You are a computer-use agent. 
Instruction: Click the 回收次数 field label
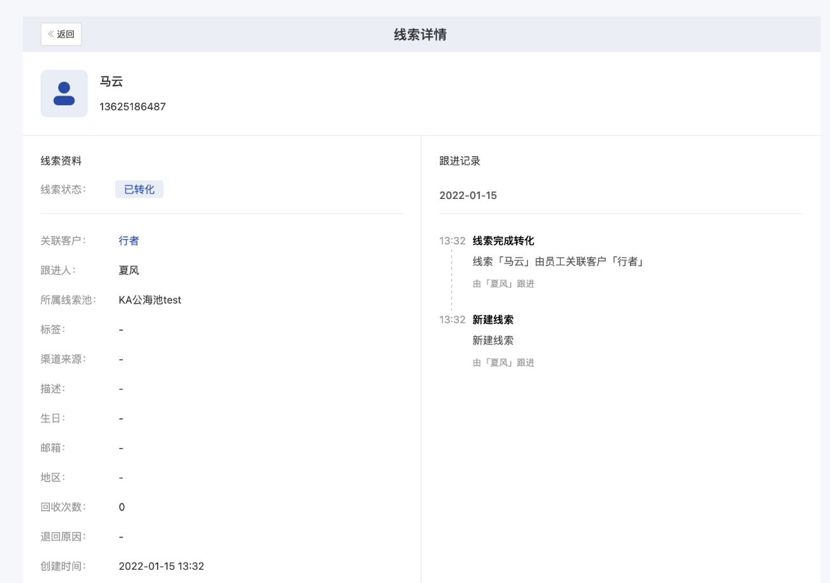pos(63,508)
